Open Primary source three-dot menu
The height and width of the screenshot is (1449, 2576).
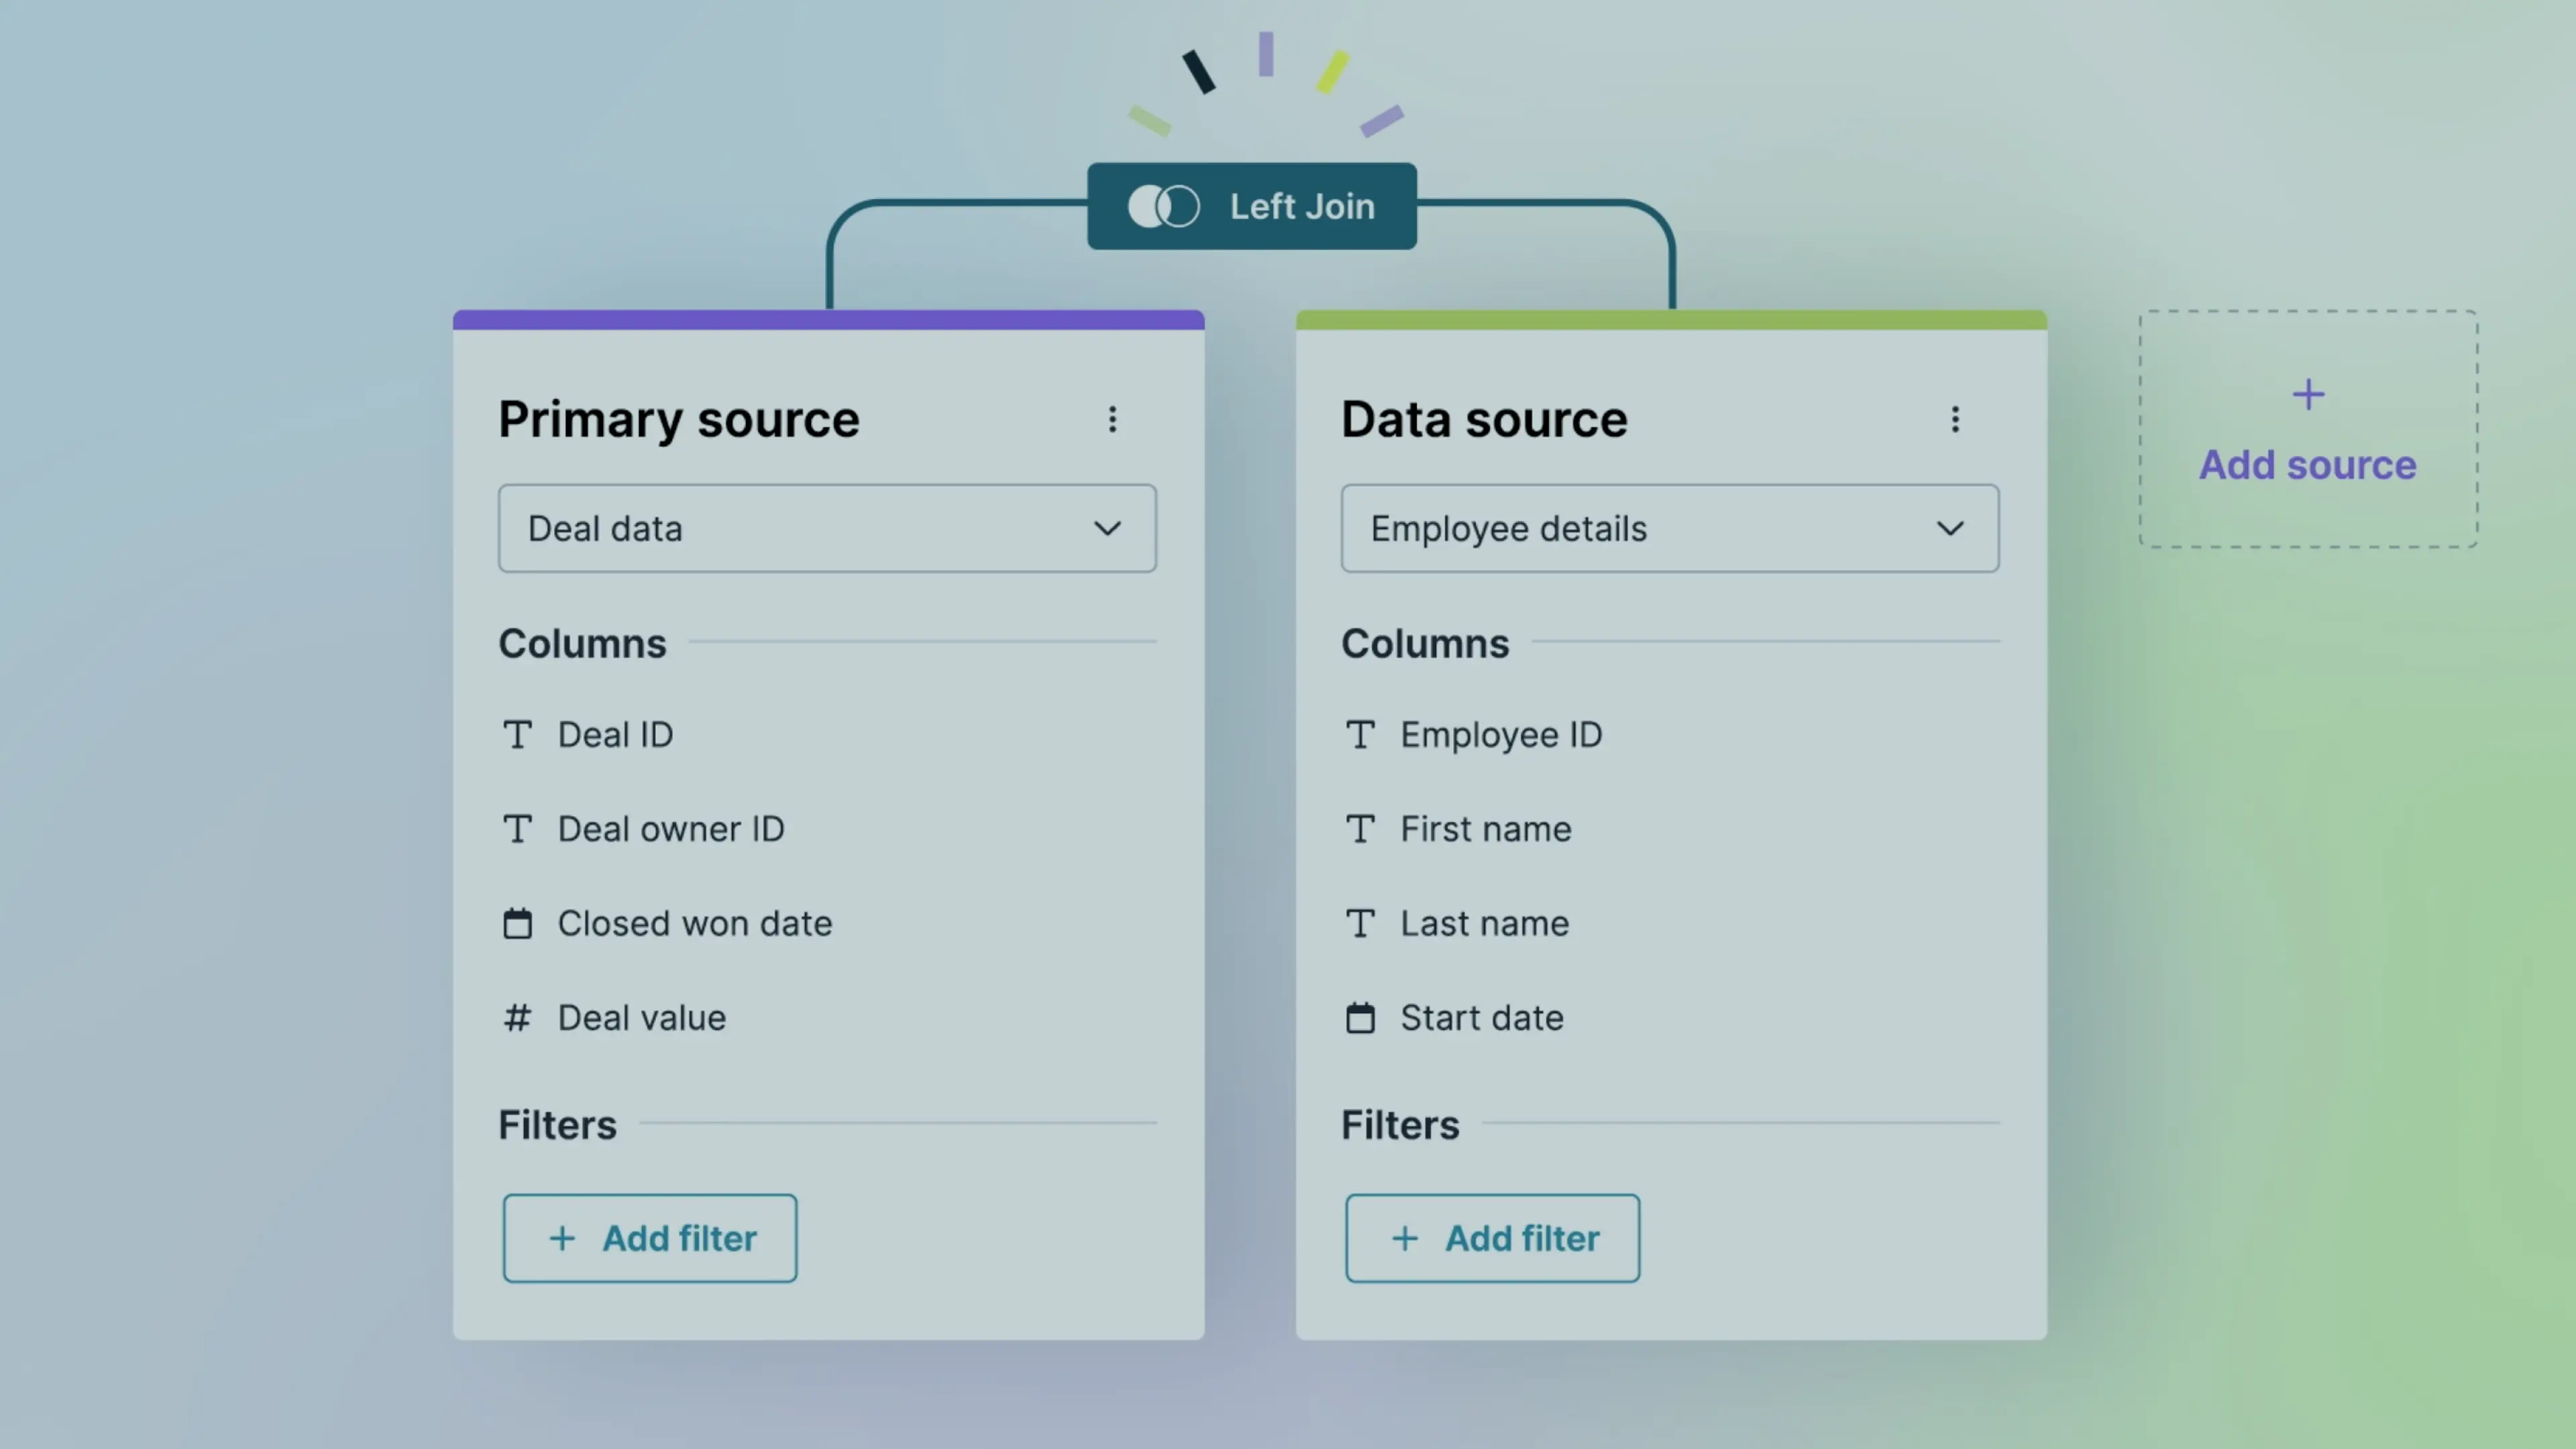click(x=1112, y=420)
